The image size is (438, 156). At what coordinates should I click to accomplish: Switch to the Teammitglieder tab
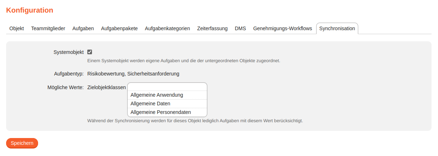click(x=48, y=28)
